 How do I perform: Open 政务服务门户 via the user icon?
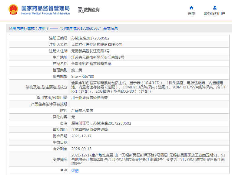pos(215,8)
